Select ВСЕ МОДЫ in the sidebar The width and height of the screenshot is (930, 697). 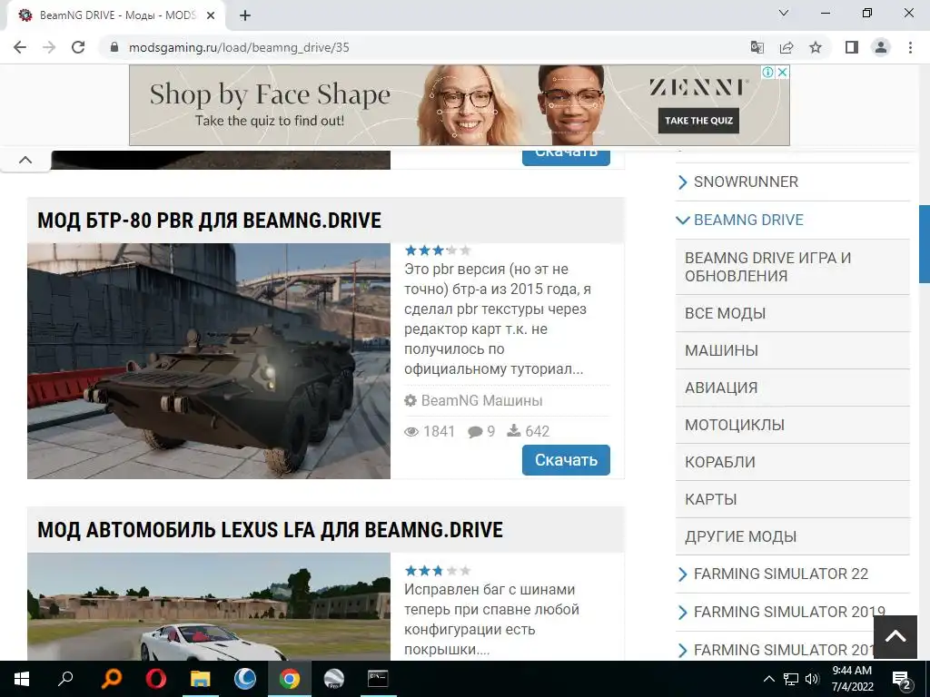click(x=792, y=313)
